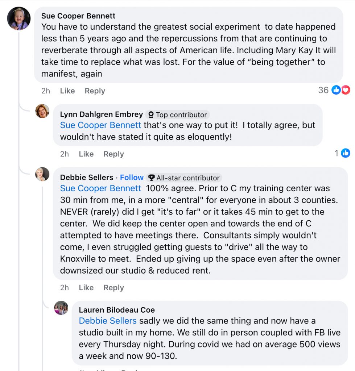
Task: Reply to Debbie Sellers' comment
Action: point(113,288)
